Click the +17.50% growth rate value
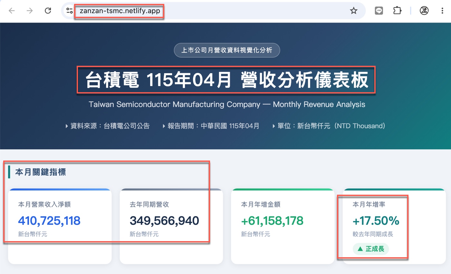This screenshot has height=274, width=451. (x=376, y=221)
